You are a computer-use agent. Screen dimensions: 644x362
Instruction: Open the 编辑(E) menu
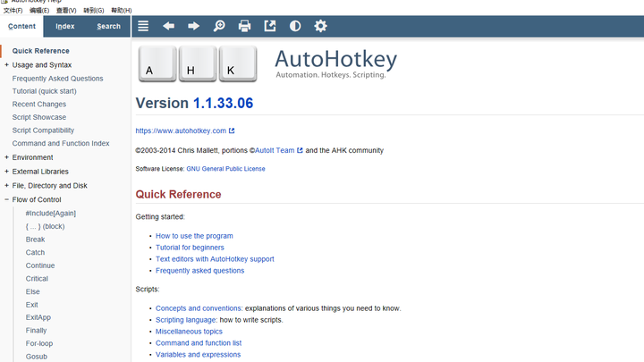pyautogui.click(x=39, y=10)
